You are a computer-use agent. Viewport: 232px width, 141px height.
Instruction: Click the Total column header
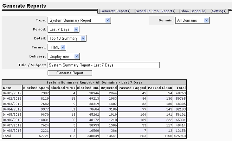180,88
